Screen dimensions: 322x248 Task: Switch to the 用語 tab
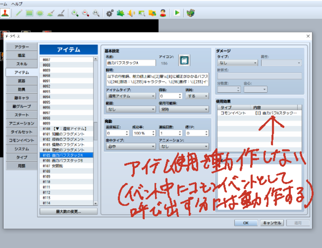pos(22,166)
